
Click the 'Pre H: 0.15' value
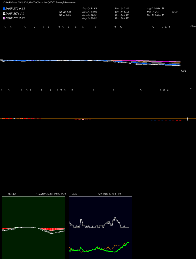point(122,12)
